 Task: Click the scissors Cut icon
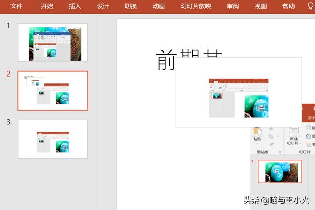(271, 128)
